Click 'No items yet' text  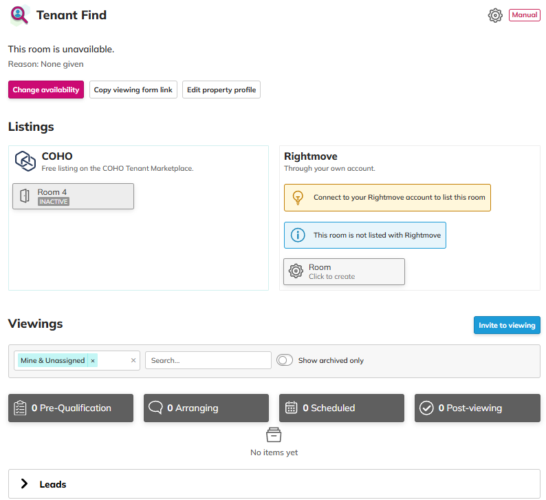[x=274, y=452]
